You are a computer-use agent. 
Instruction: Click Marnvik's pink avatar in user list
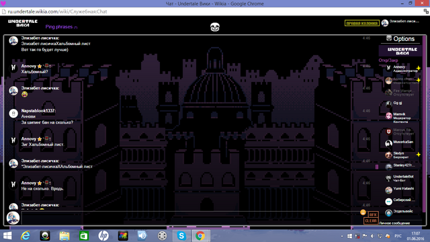pos(388,116)
